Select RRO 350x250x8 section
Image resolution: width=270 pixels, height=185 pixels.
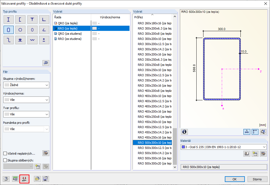pos(153,65)
